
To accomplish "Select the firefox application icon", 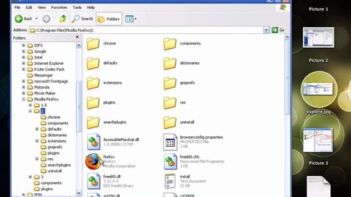I will click(x=93, y=161).
